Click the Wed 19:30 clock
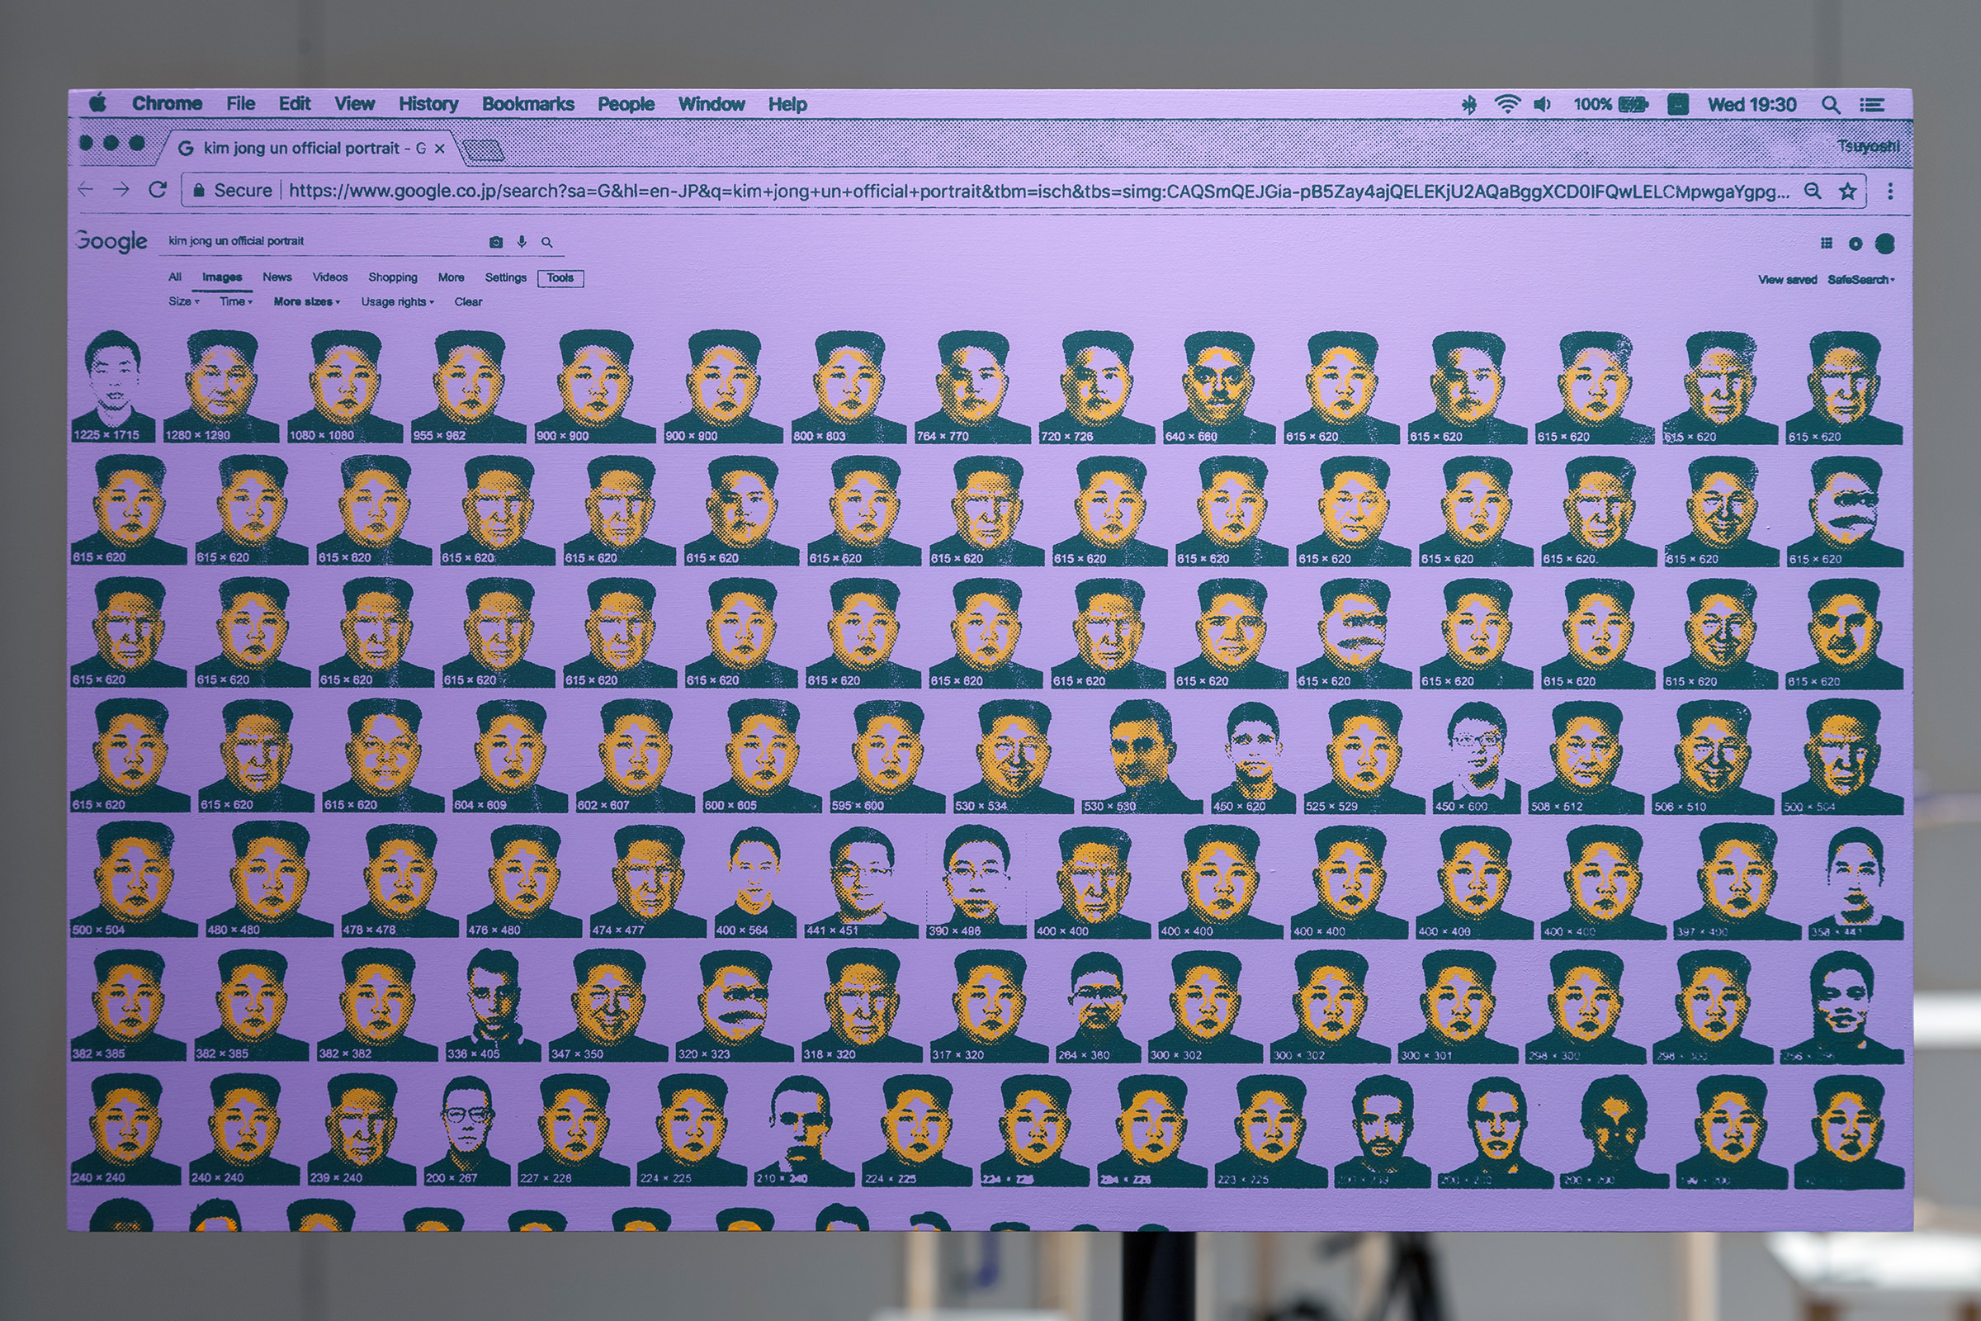 [x=1752, y=106]
